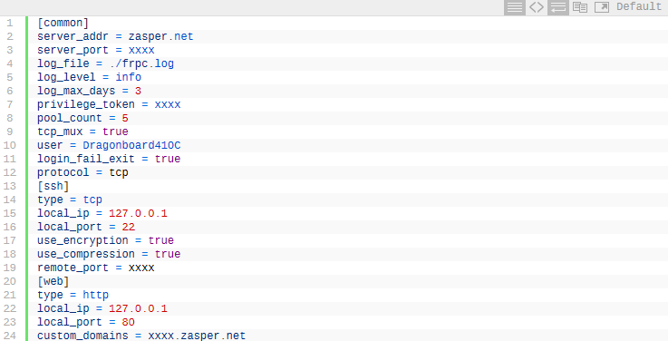The height and width of the screenshot is (341, 668).
Task: Click the http type value
Action: [x=95, y=295]
